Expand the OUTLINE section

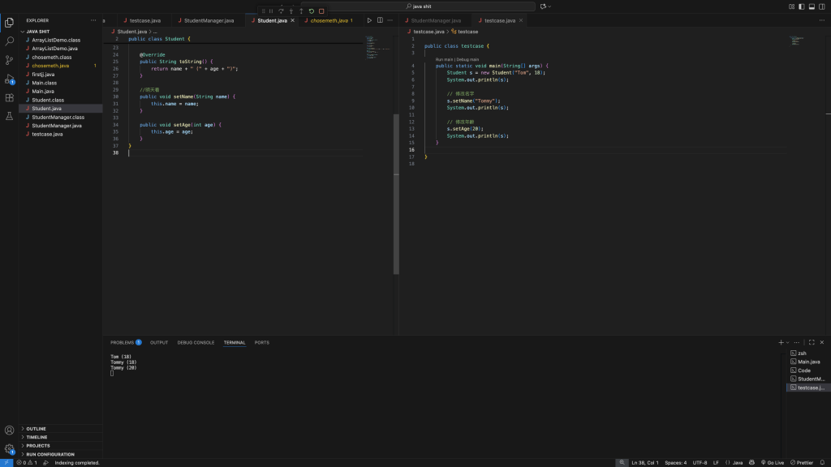37,429
